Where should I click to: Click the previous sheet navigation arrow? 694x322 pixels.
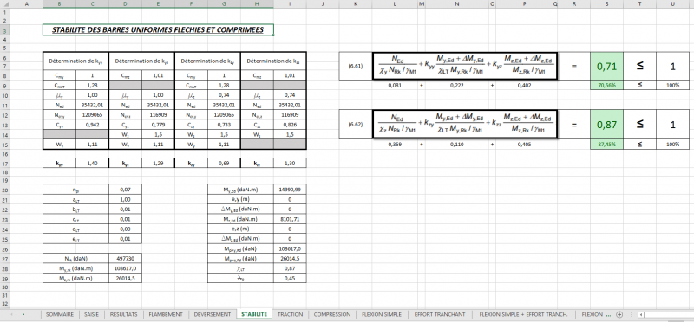point(11,314)
